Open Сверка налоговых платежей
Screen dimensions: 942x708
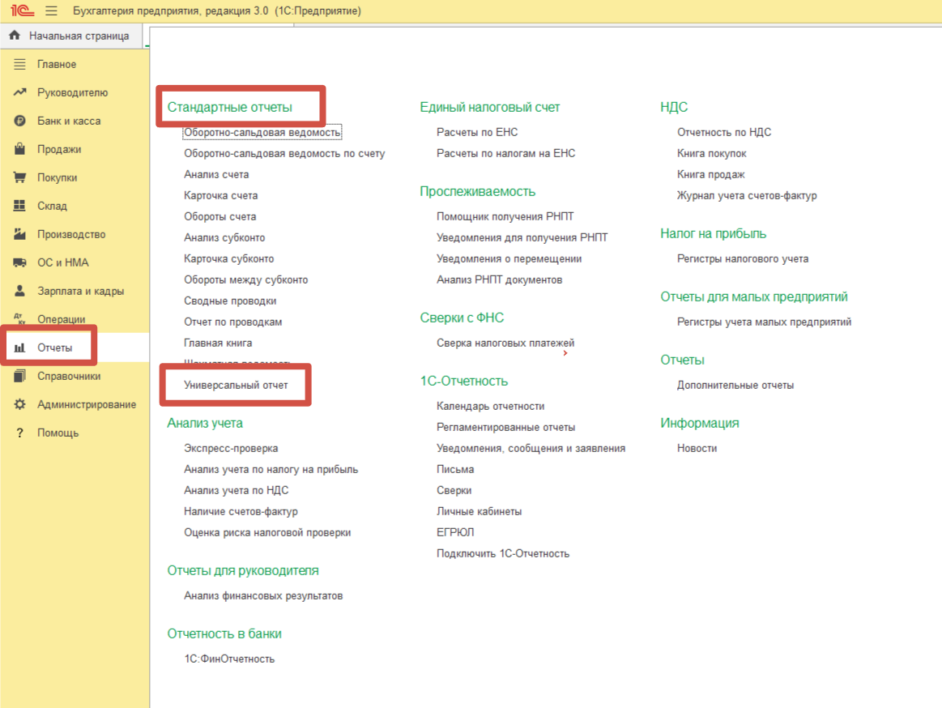coord(505,342)
